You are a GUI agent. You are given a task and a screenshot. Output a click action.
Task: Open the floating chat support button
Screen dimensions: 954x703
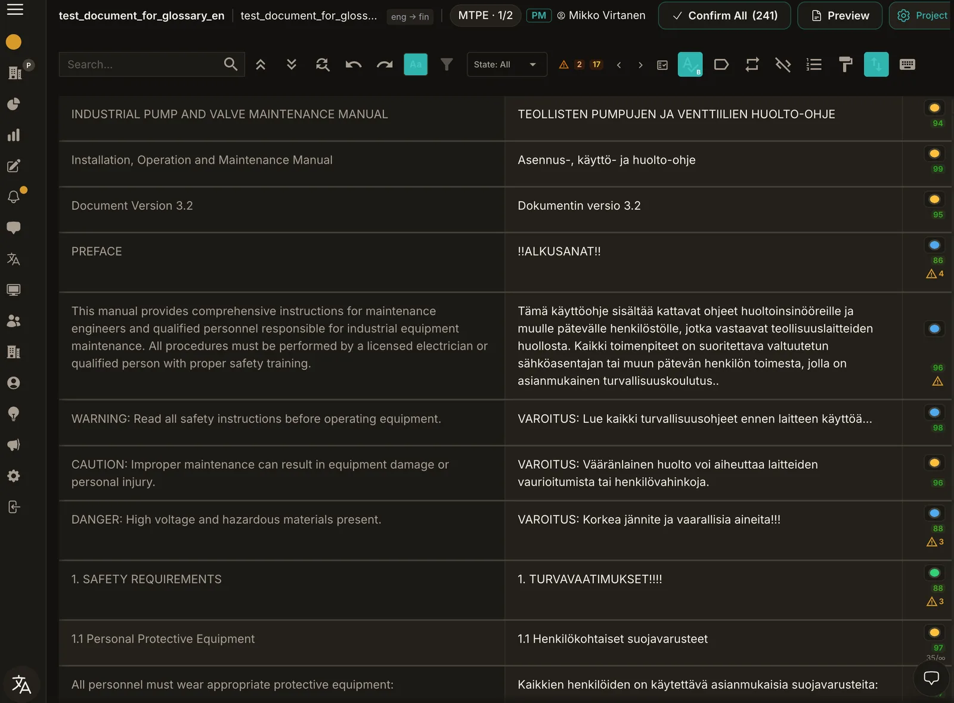[x=931, y=677]
